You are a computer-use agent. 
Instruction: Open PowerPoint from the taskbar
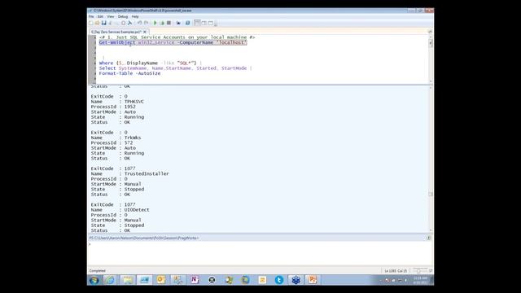[313, 280]
